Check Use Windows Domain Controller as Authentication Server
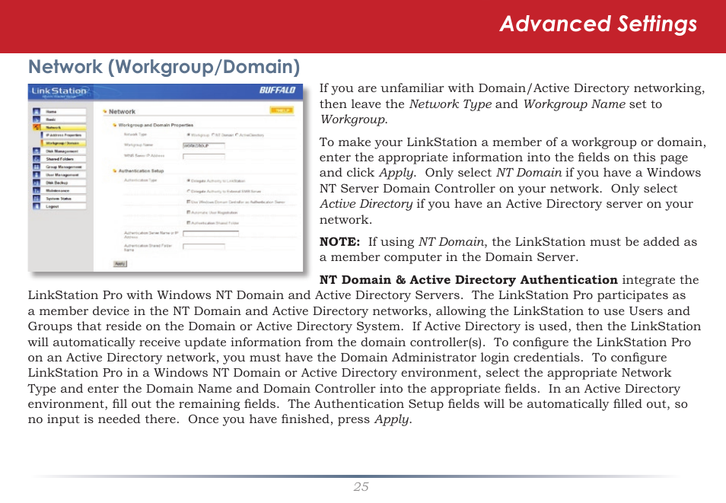 pyautogui.click(x=189, y=202)
